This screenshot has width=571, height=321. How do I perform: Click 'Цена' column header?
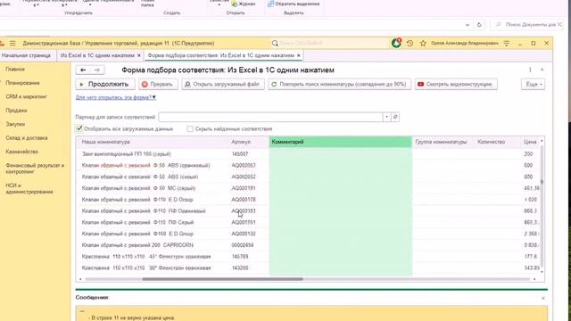tap(530, 142)
